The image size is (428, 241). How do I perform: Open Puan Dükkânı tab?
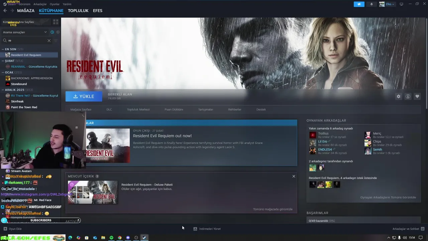174,109
